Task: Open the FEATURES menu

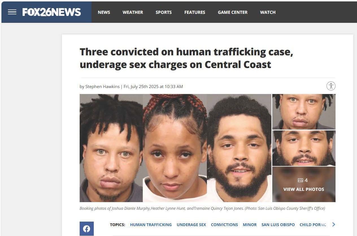Action: (x=195, y=12)
